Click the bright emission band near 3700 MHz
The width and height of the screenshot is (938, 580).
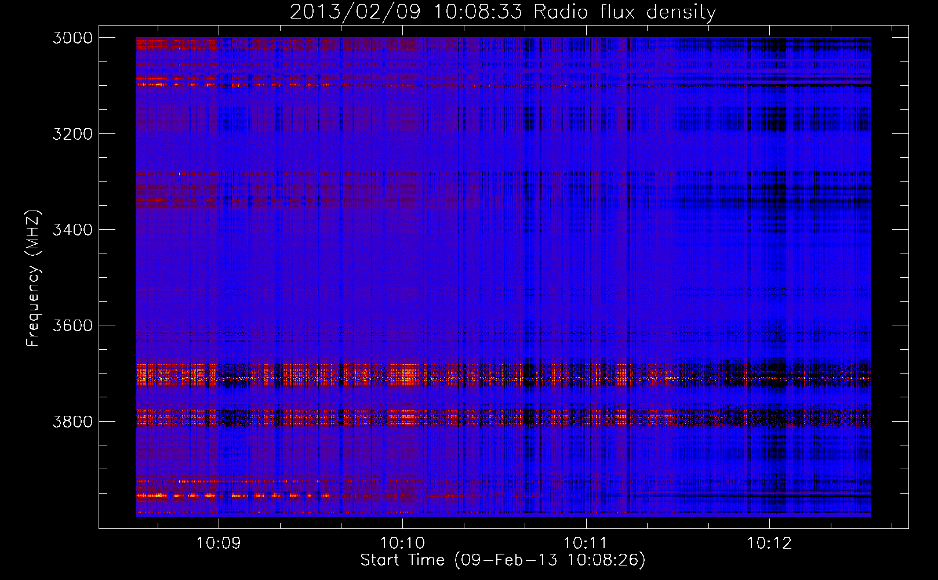click(503, 376)
